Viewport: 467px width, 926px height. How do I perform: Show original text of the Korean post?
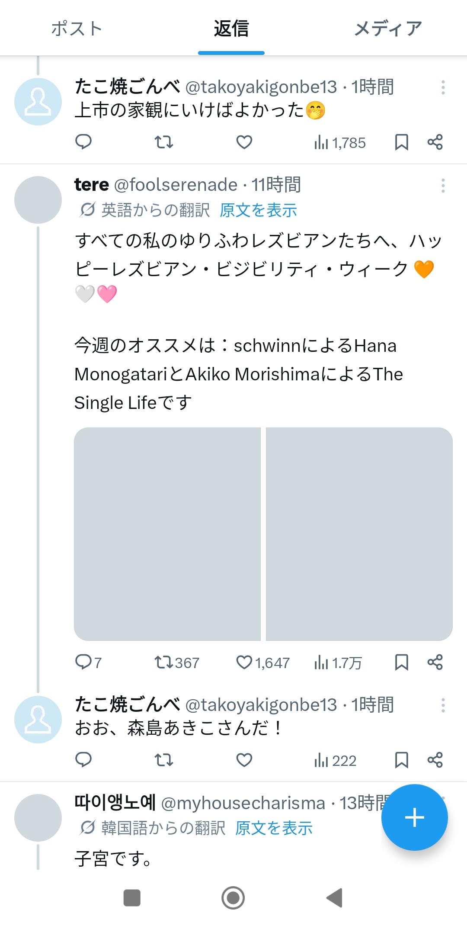[x=274, y=828]
